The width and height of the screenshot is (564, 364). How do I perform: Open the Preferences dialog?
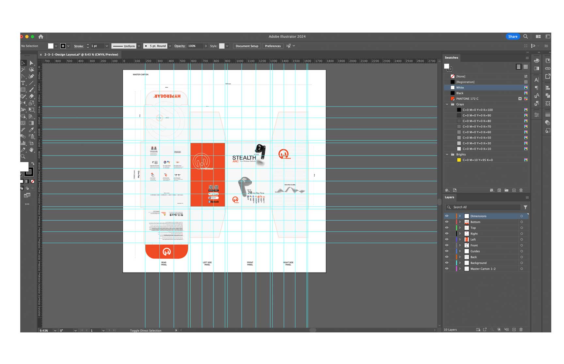(273, 46)
